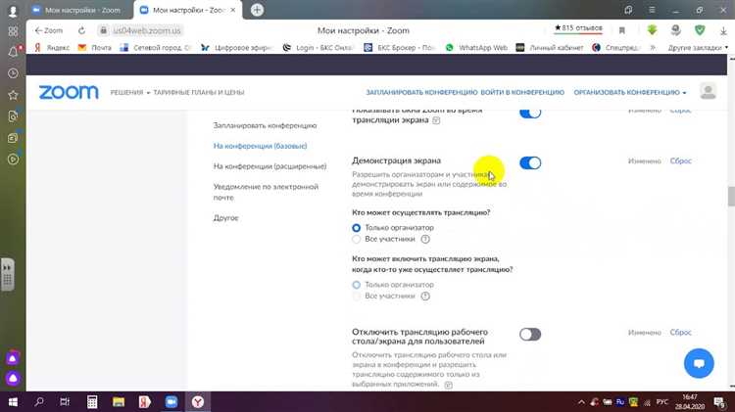Open browser downloads arrow icon

(723, 30)
